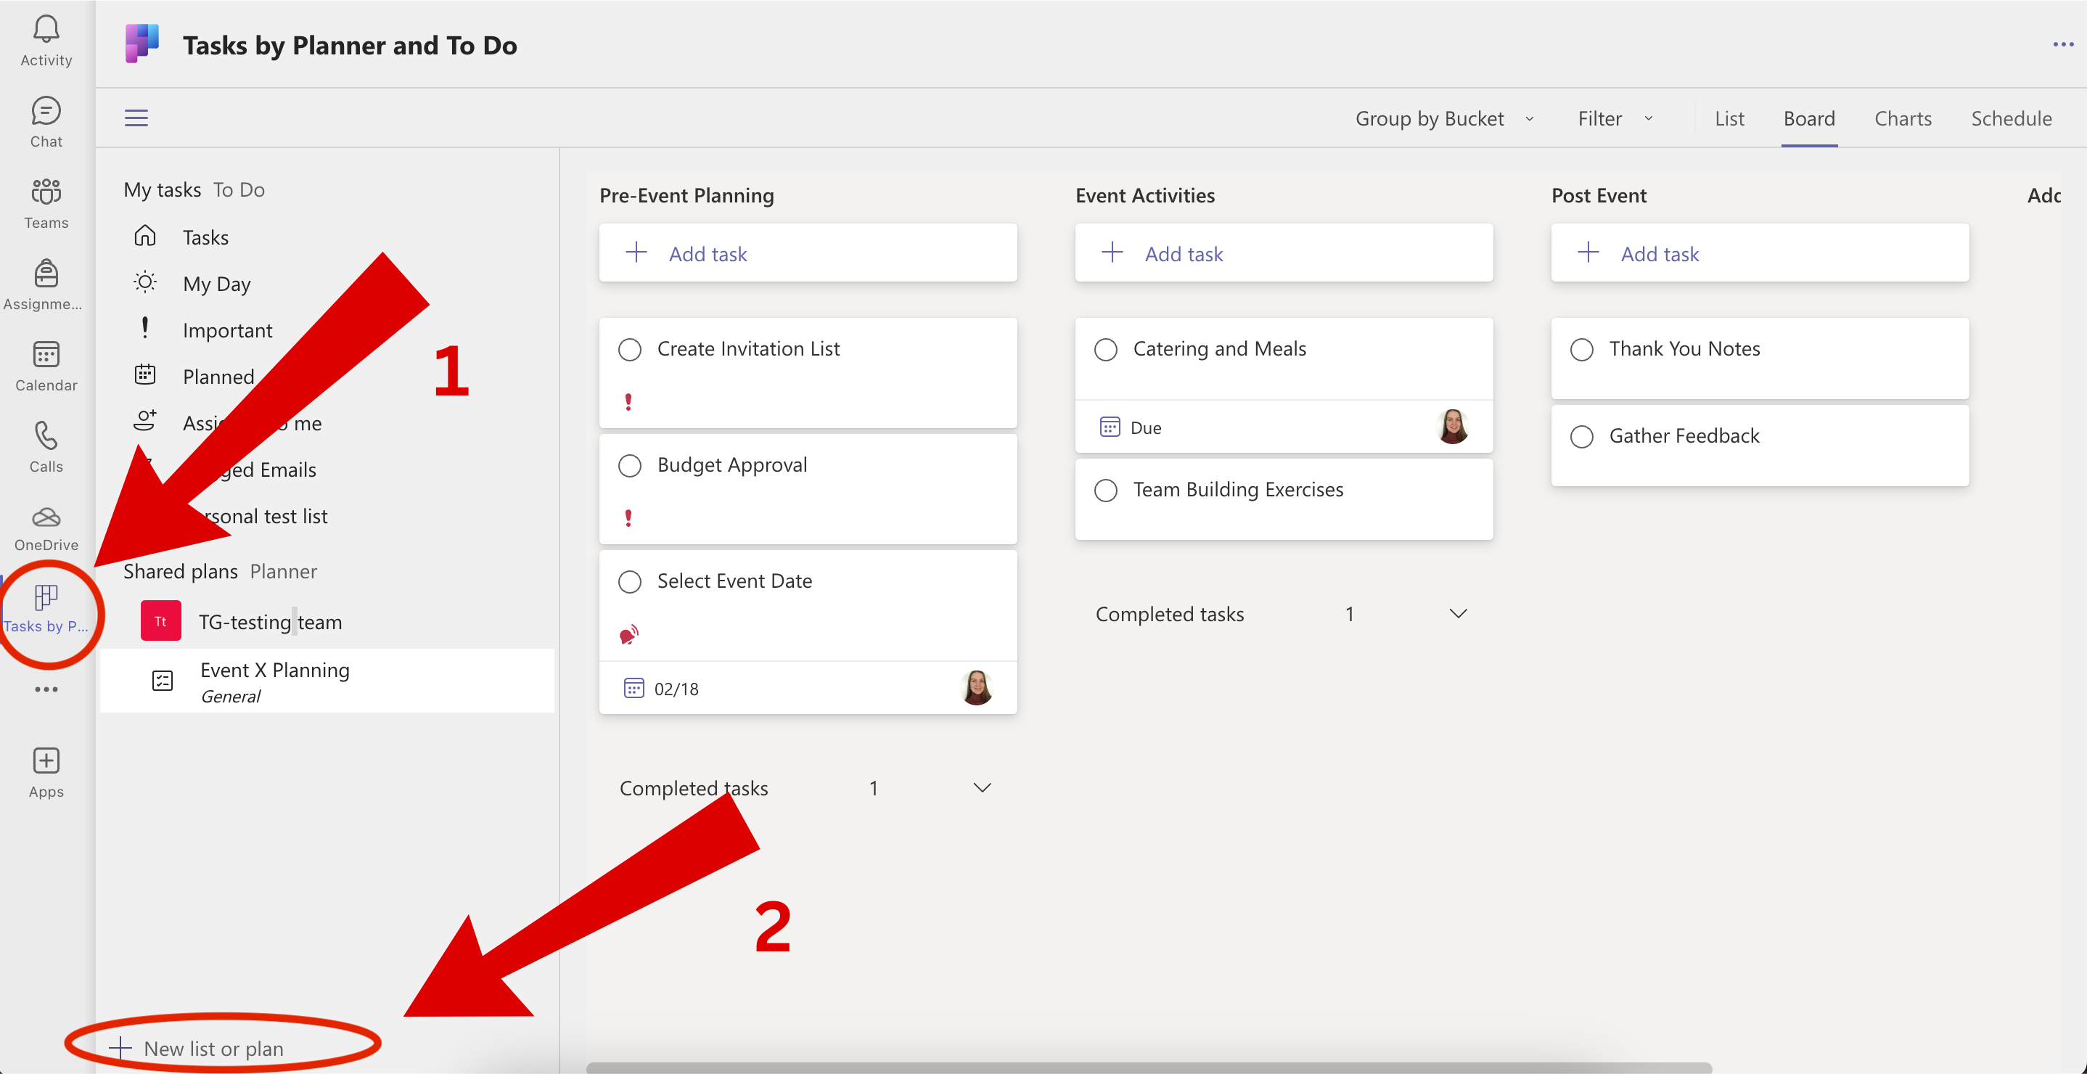Screen dimensions: 2087x1074
Task: Toggle complete status of Create Invitation List
Action: pos(631,348)
